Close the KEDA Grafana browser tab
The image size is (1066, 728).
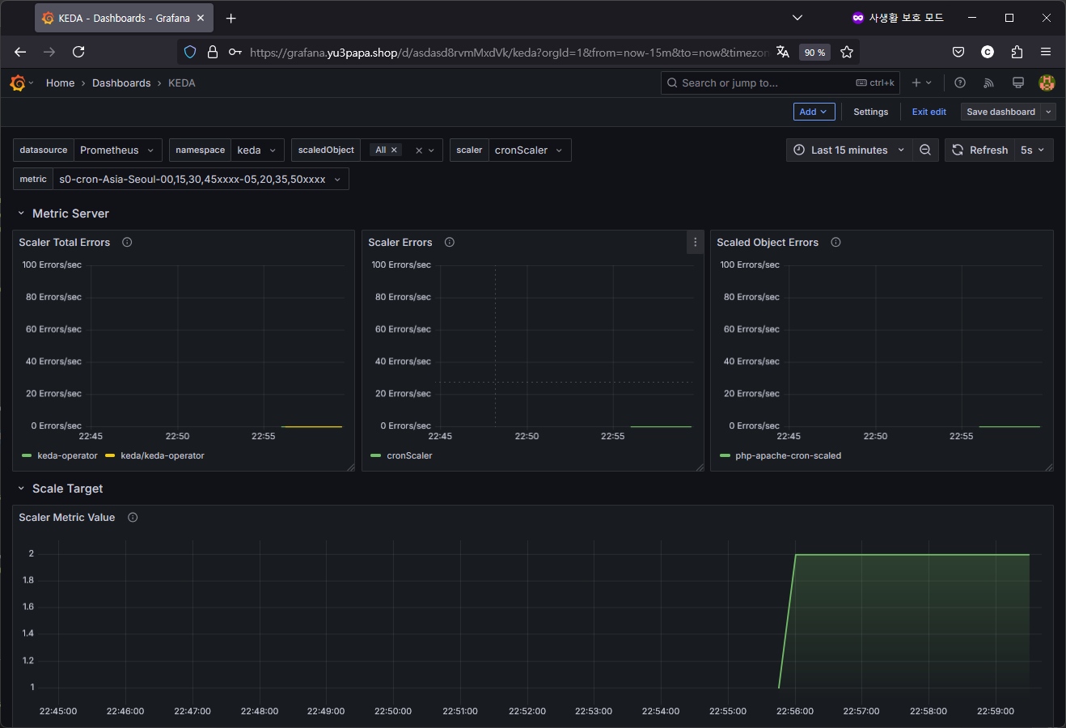(x=201, y=18)
